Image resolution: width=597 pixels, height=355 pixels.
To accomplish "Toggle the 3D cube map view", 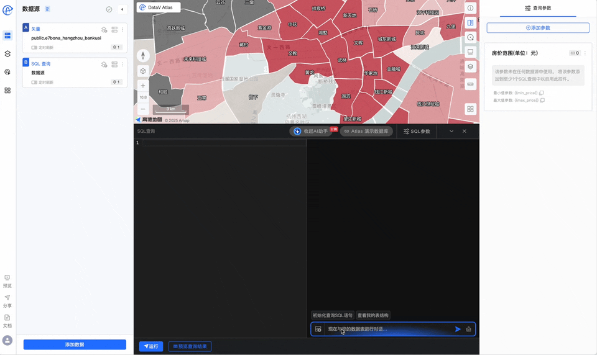I will (143, 71).
